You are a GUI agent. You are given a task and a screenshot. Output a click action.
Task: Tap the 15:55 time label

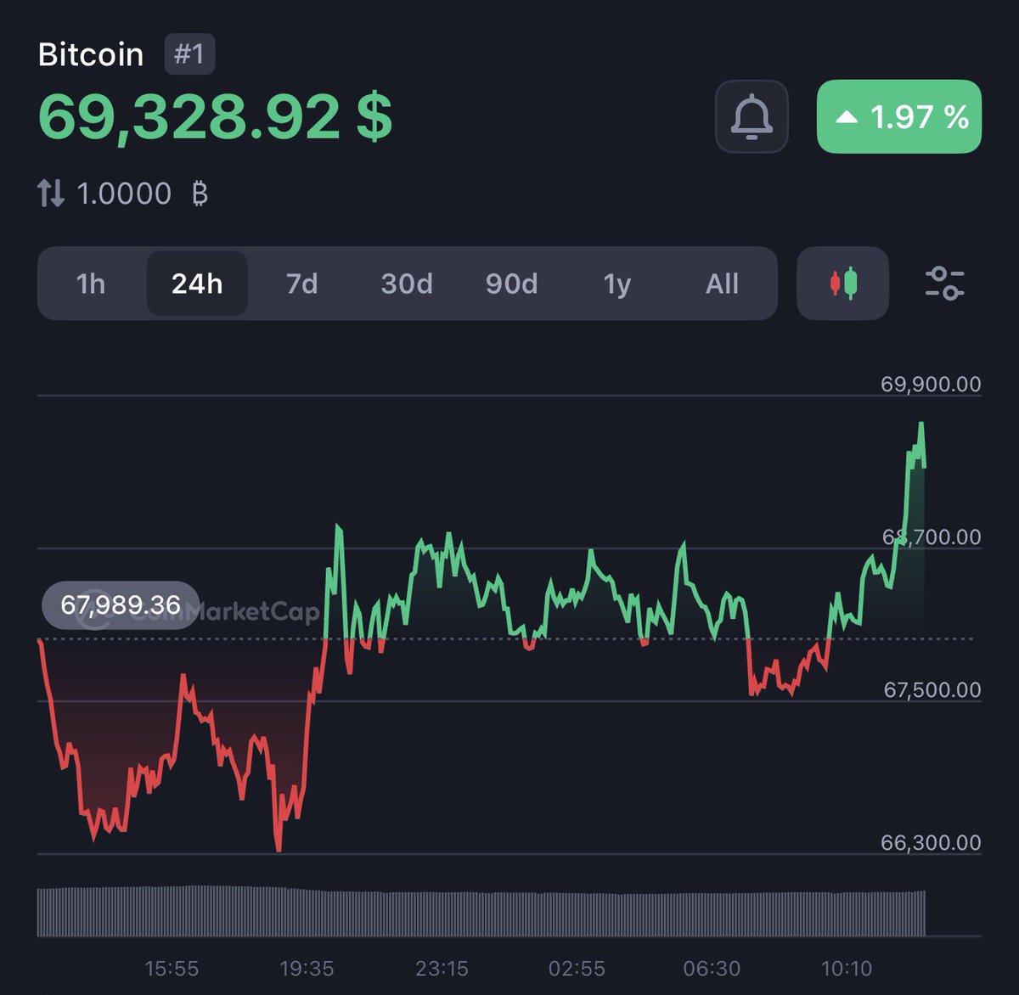pyautogui.click(x=172, y=968)
